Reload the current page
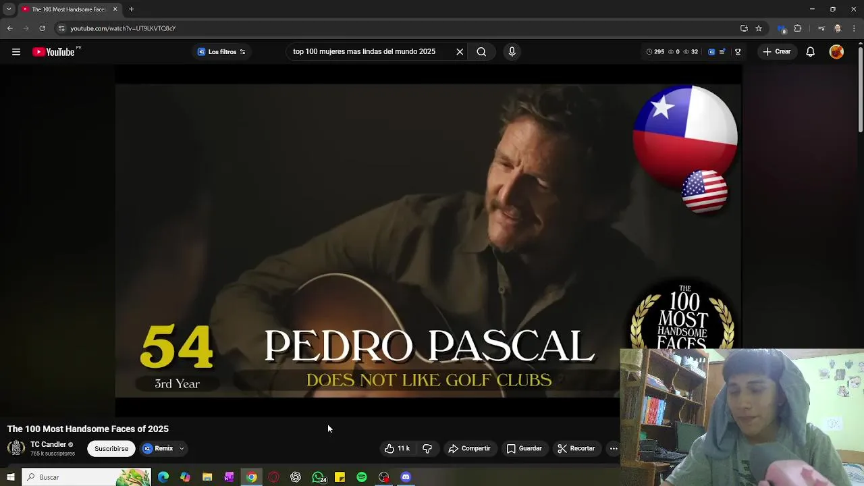This screenshot has width=864, height=486. 42,28
